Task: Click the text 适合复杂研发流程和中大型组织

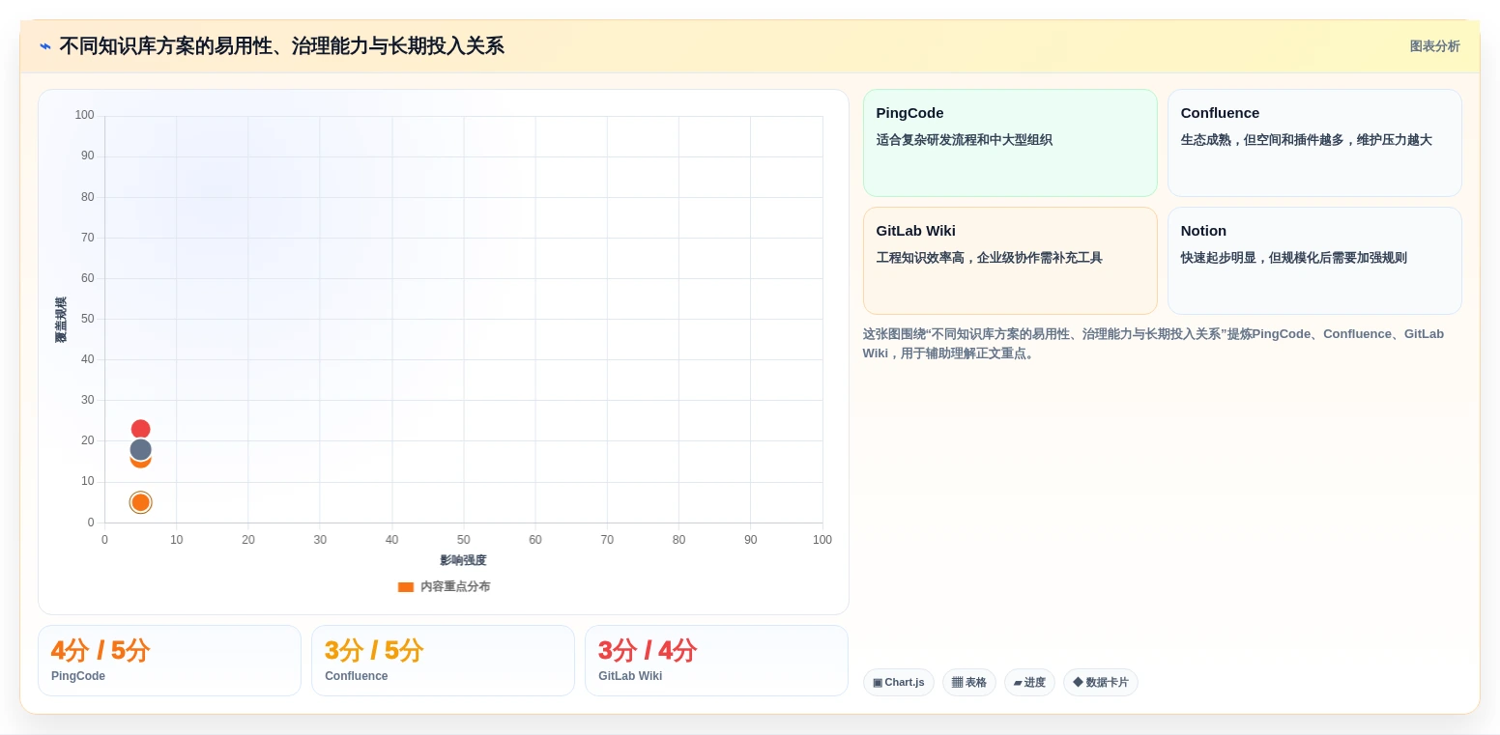Action: click(965, 140)
